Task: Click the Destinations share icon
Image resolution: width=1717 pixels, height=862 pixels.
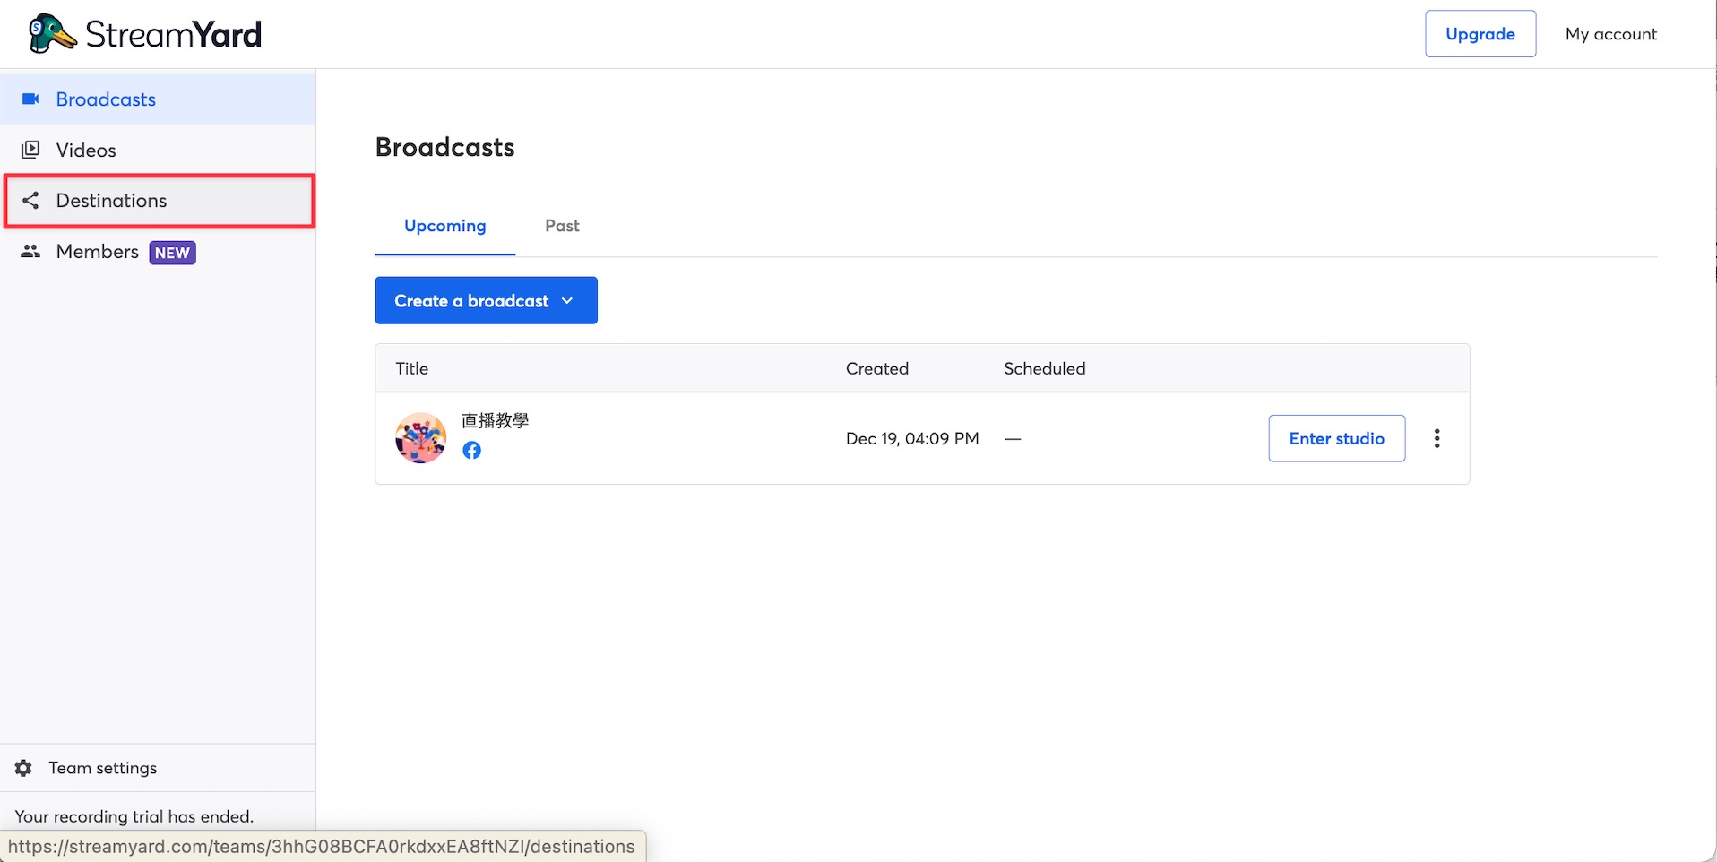Action: [30, 200]
